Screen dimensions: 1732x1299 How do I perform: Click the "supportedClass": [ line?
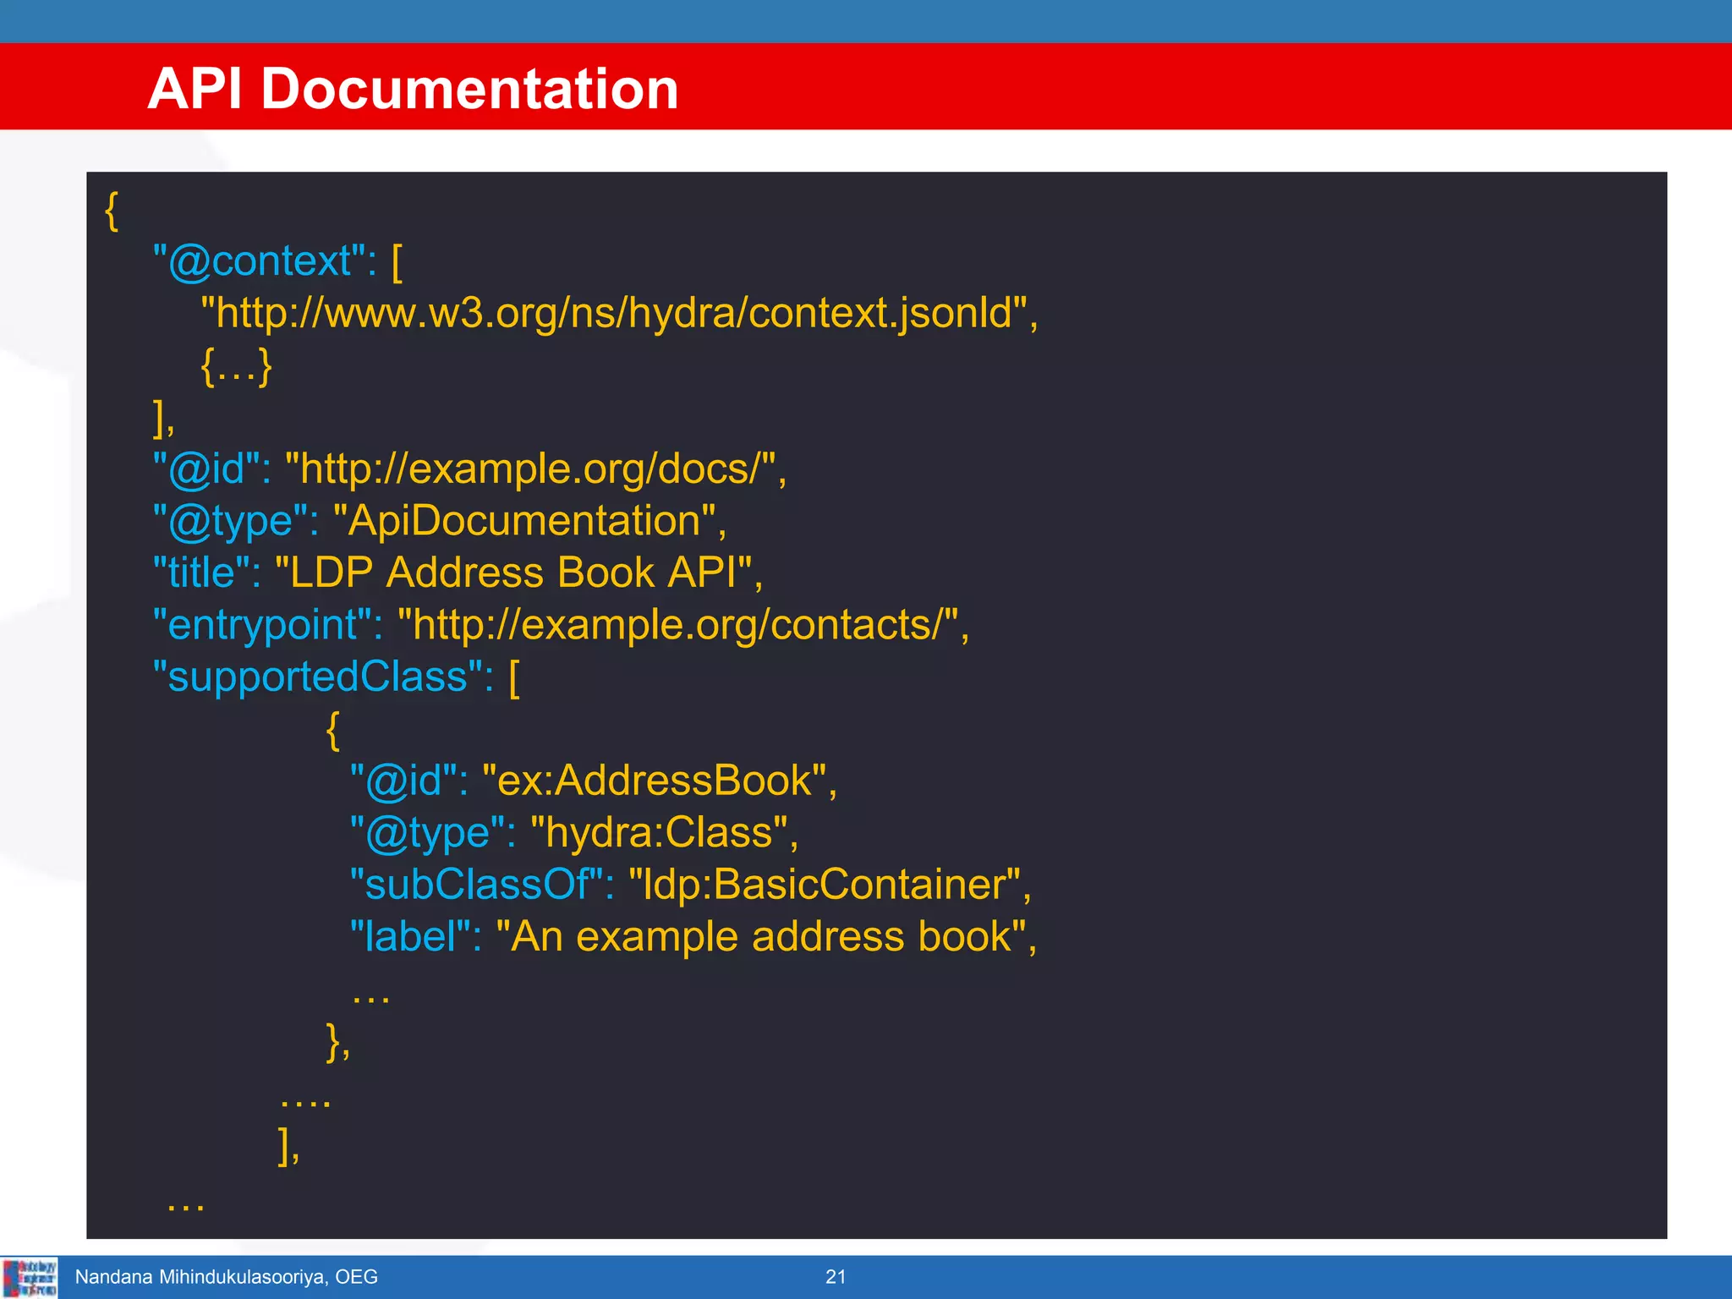337,677
